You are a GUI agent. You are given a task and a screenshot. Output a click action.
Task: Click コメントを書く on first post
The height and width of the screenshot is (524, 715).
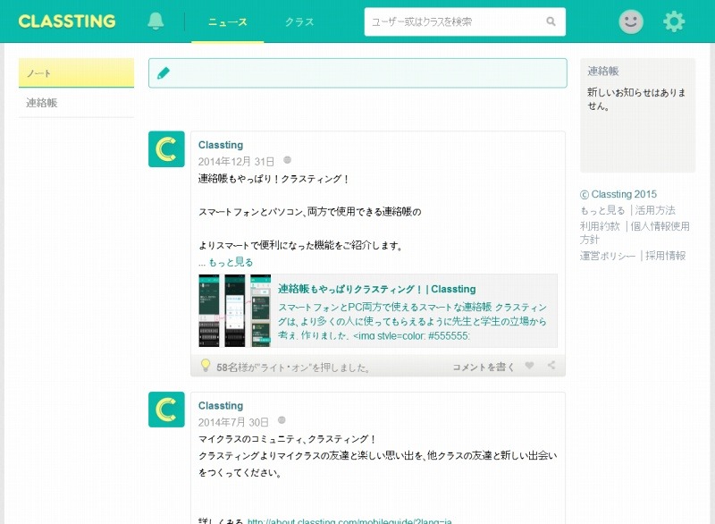[484, 368]
